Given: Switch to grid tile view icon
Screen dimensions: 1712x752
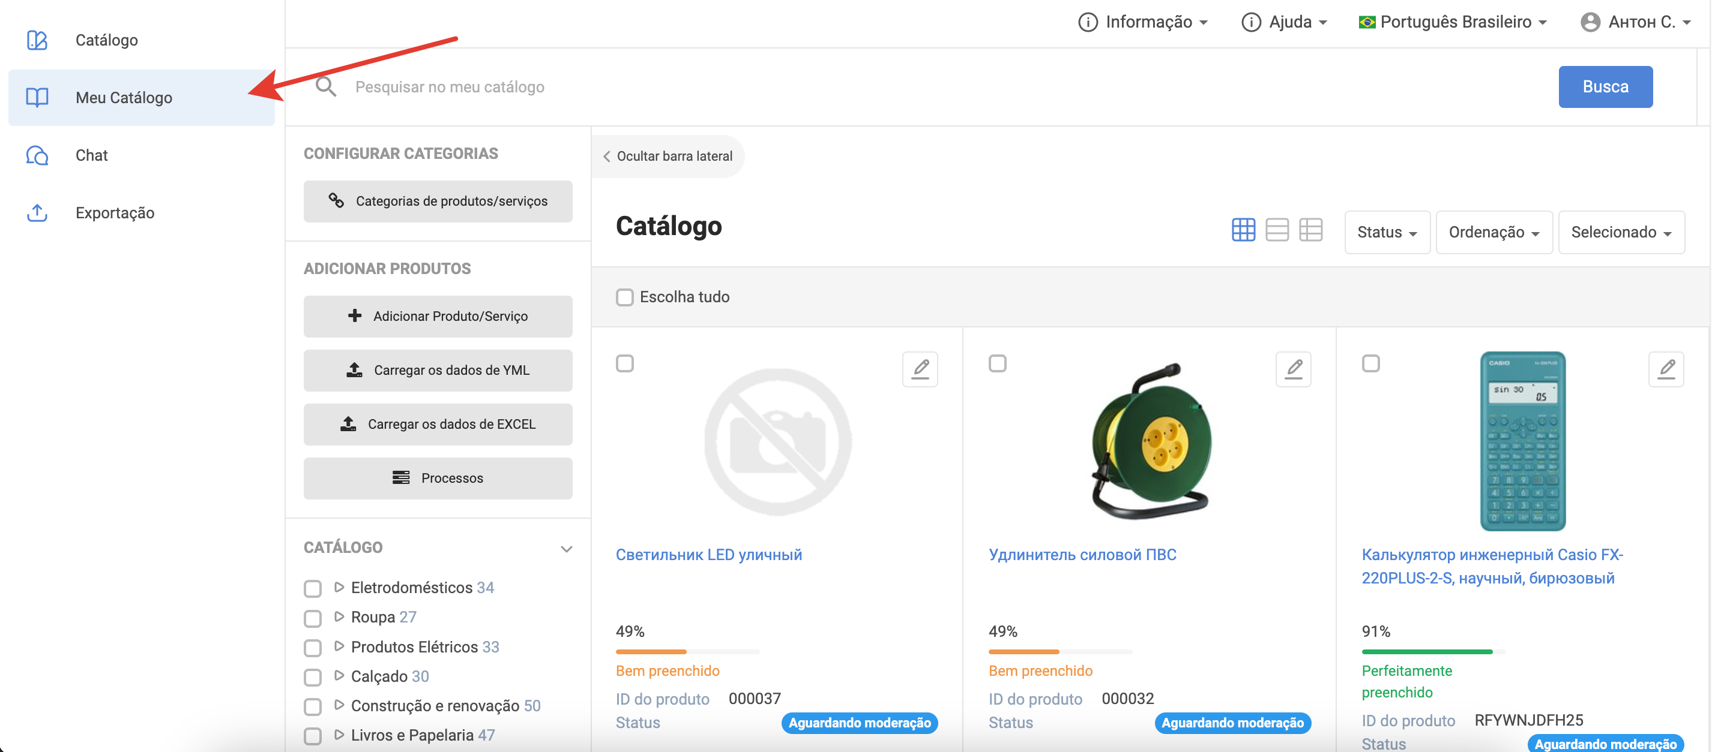Looking at the screenshot, I should (x=1243, y=230).
